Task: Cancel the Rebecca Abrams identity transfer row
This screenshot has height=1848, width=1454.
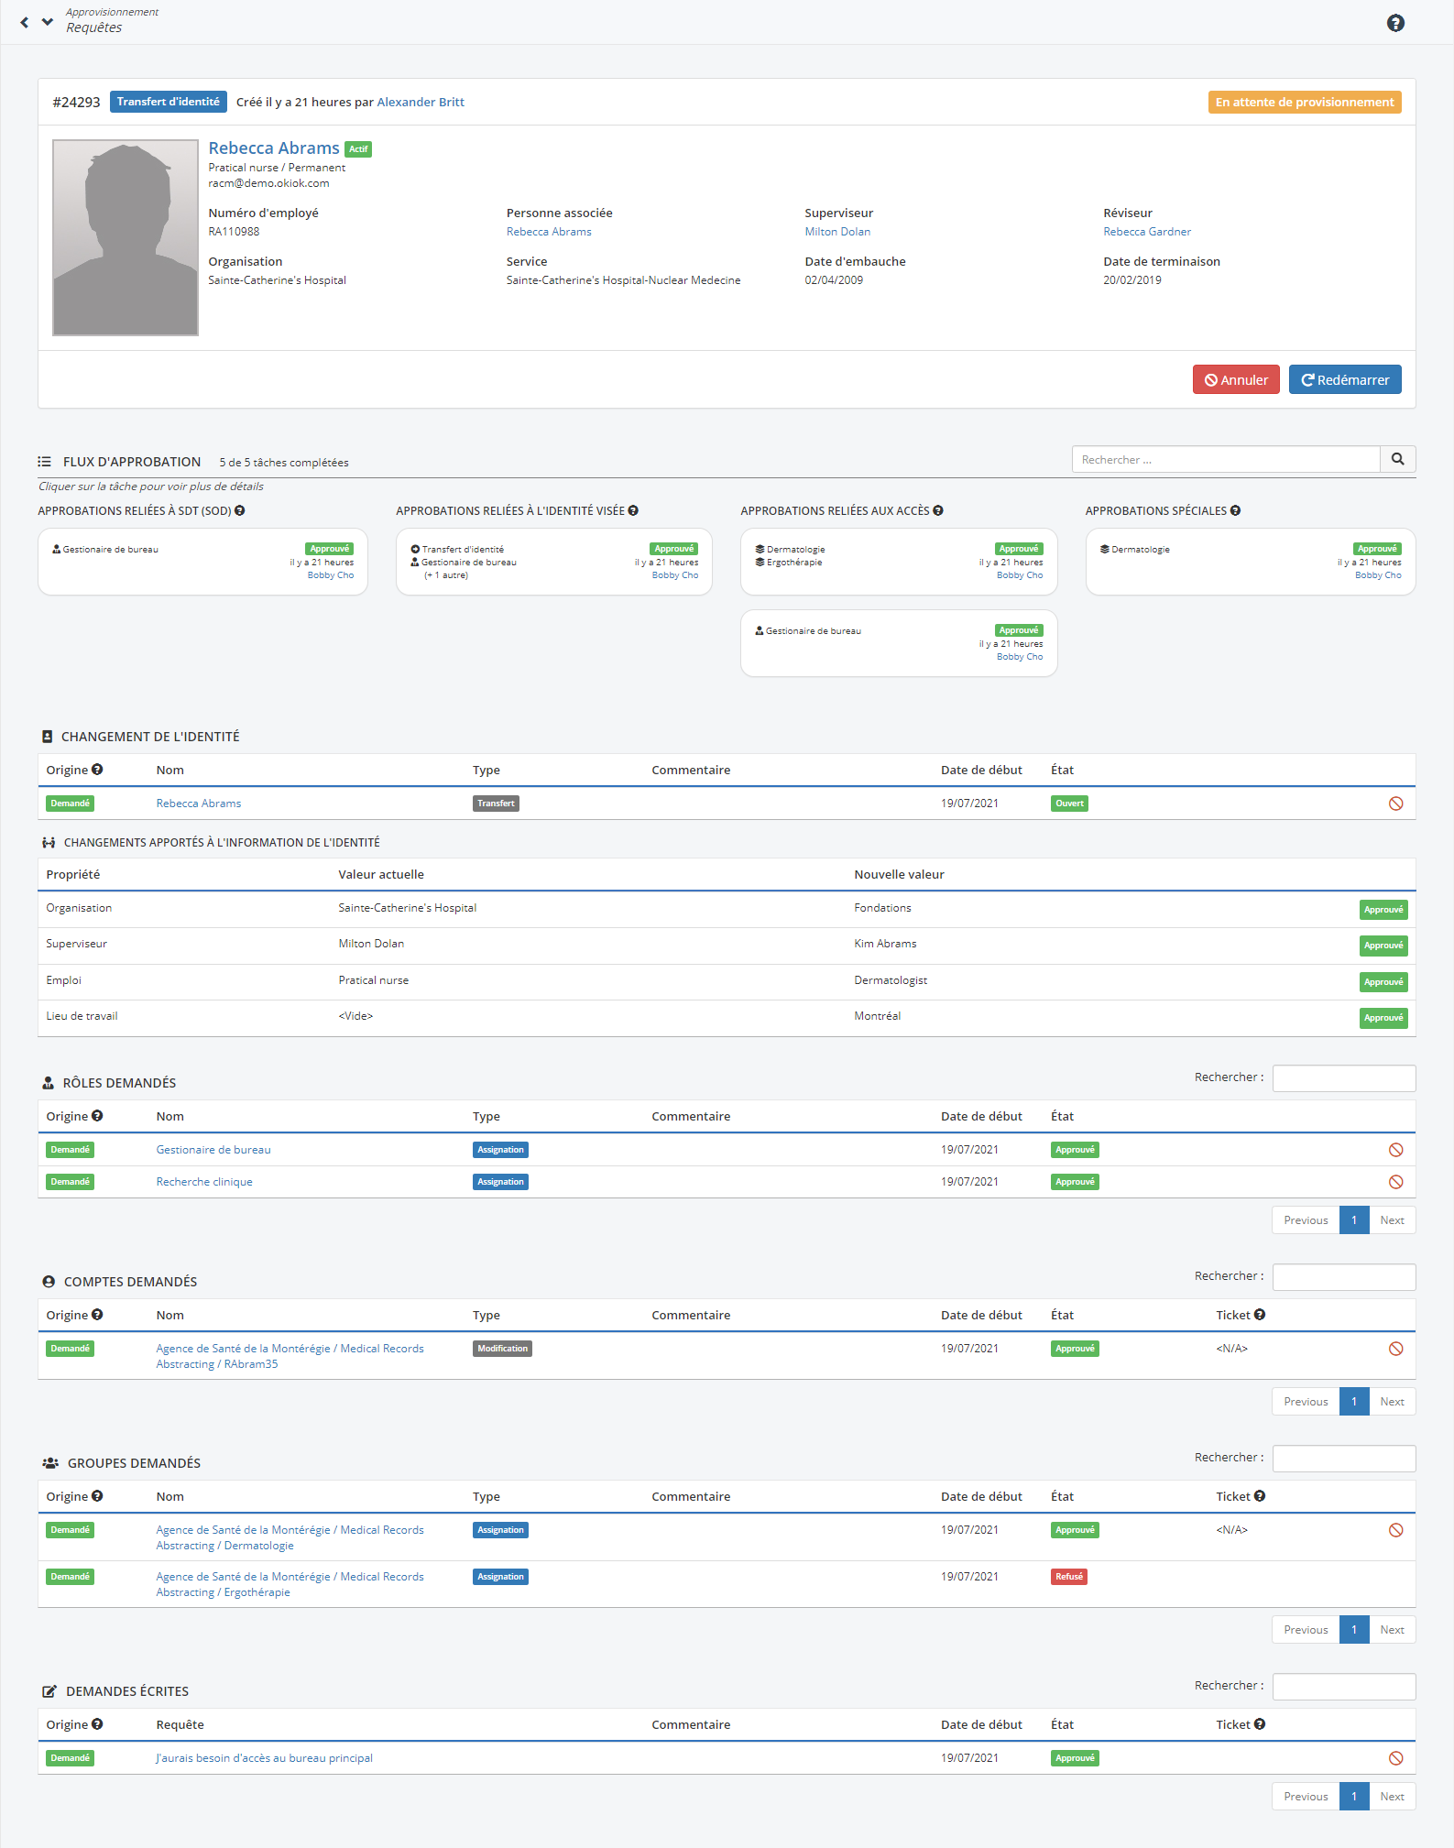Action: pyautogui.click(x=1395, y=804)
